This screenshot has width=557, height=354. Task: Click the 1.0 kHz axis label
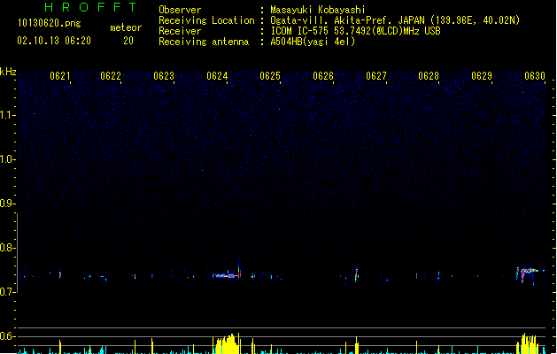pyautogui.click(x=7, y=159)
